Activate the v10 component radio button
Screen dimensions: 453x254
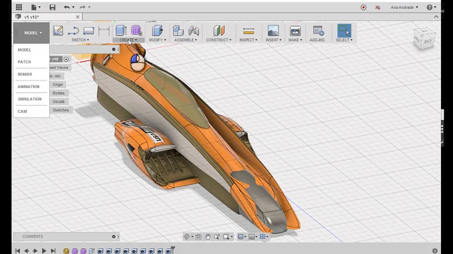[66, 59]
